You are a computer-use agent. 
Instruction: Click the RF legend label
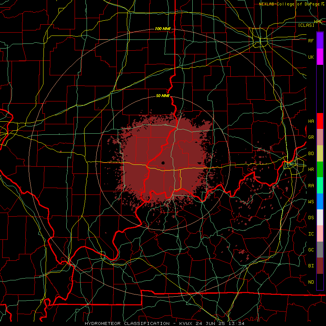point(311,41)
